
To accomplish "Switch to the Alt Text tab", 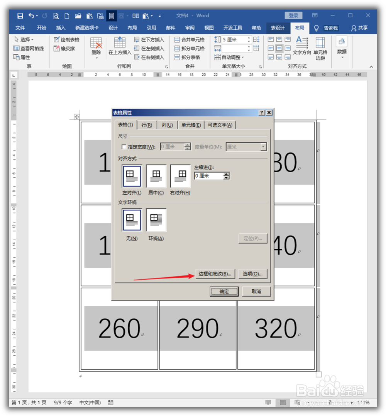I will tap(220, 125).
